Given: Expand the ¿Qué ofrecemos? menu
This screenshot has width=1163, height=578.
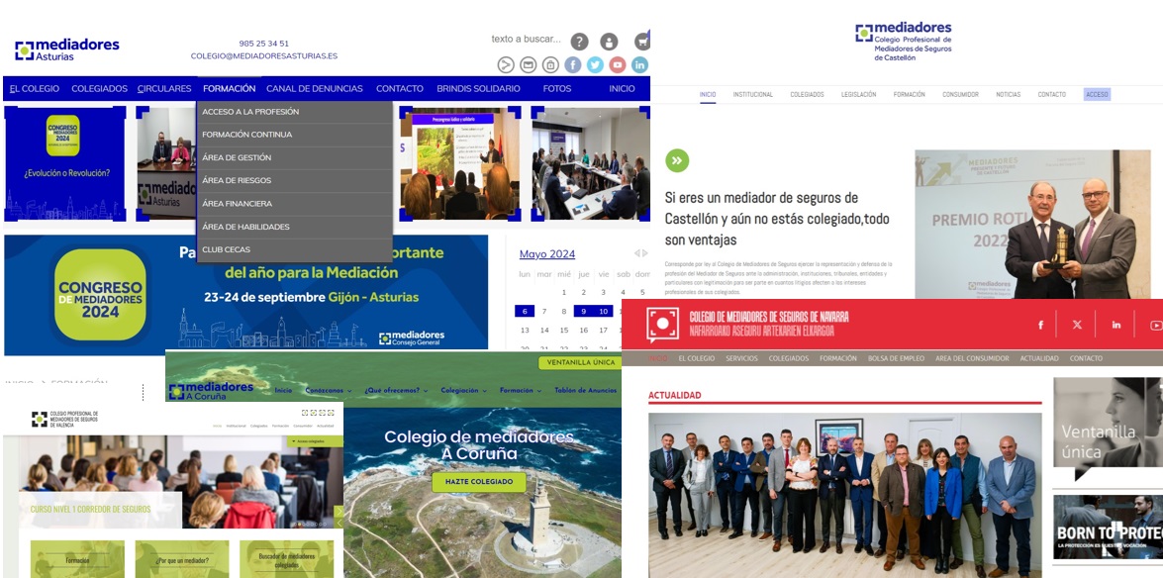Looking at the screenshot, I should [x=396, y=391].
